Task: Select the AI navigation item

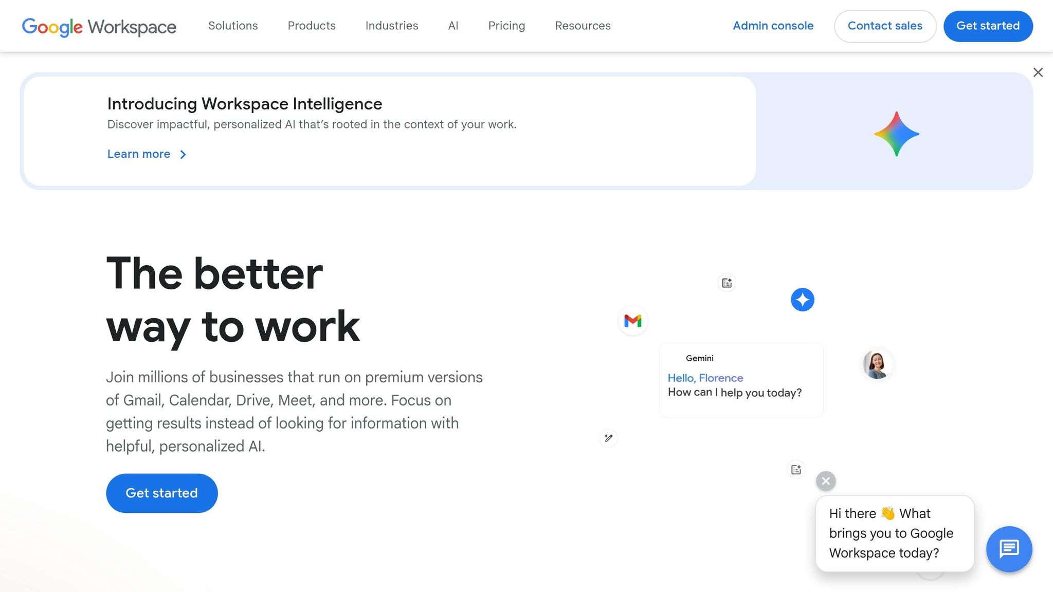Action: pos(452,26)
